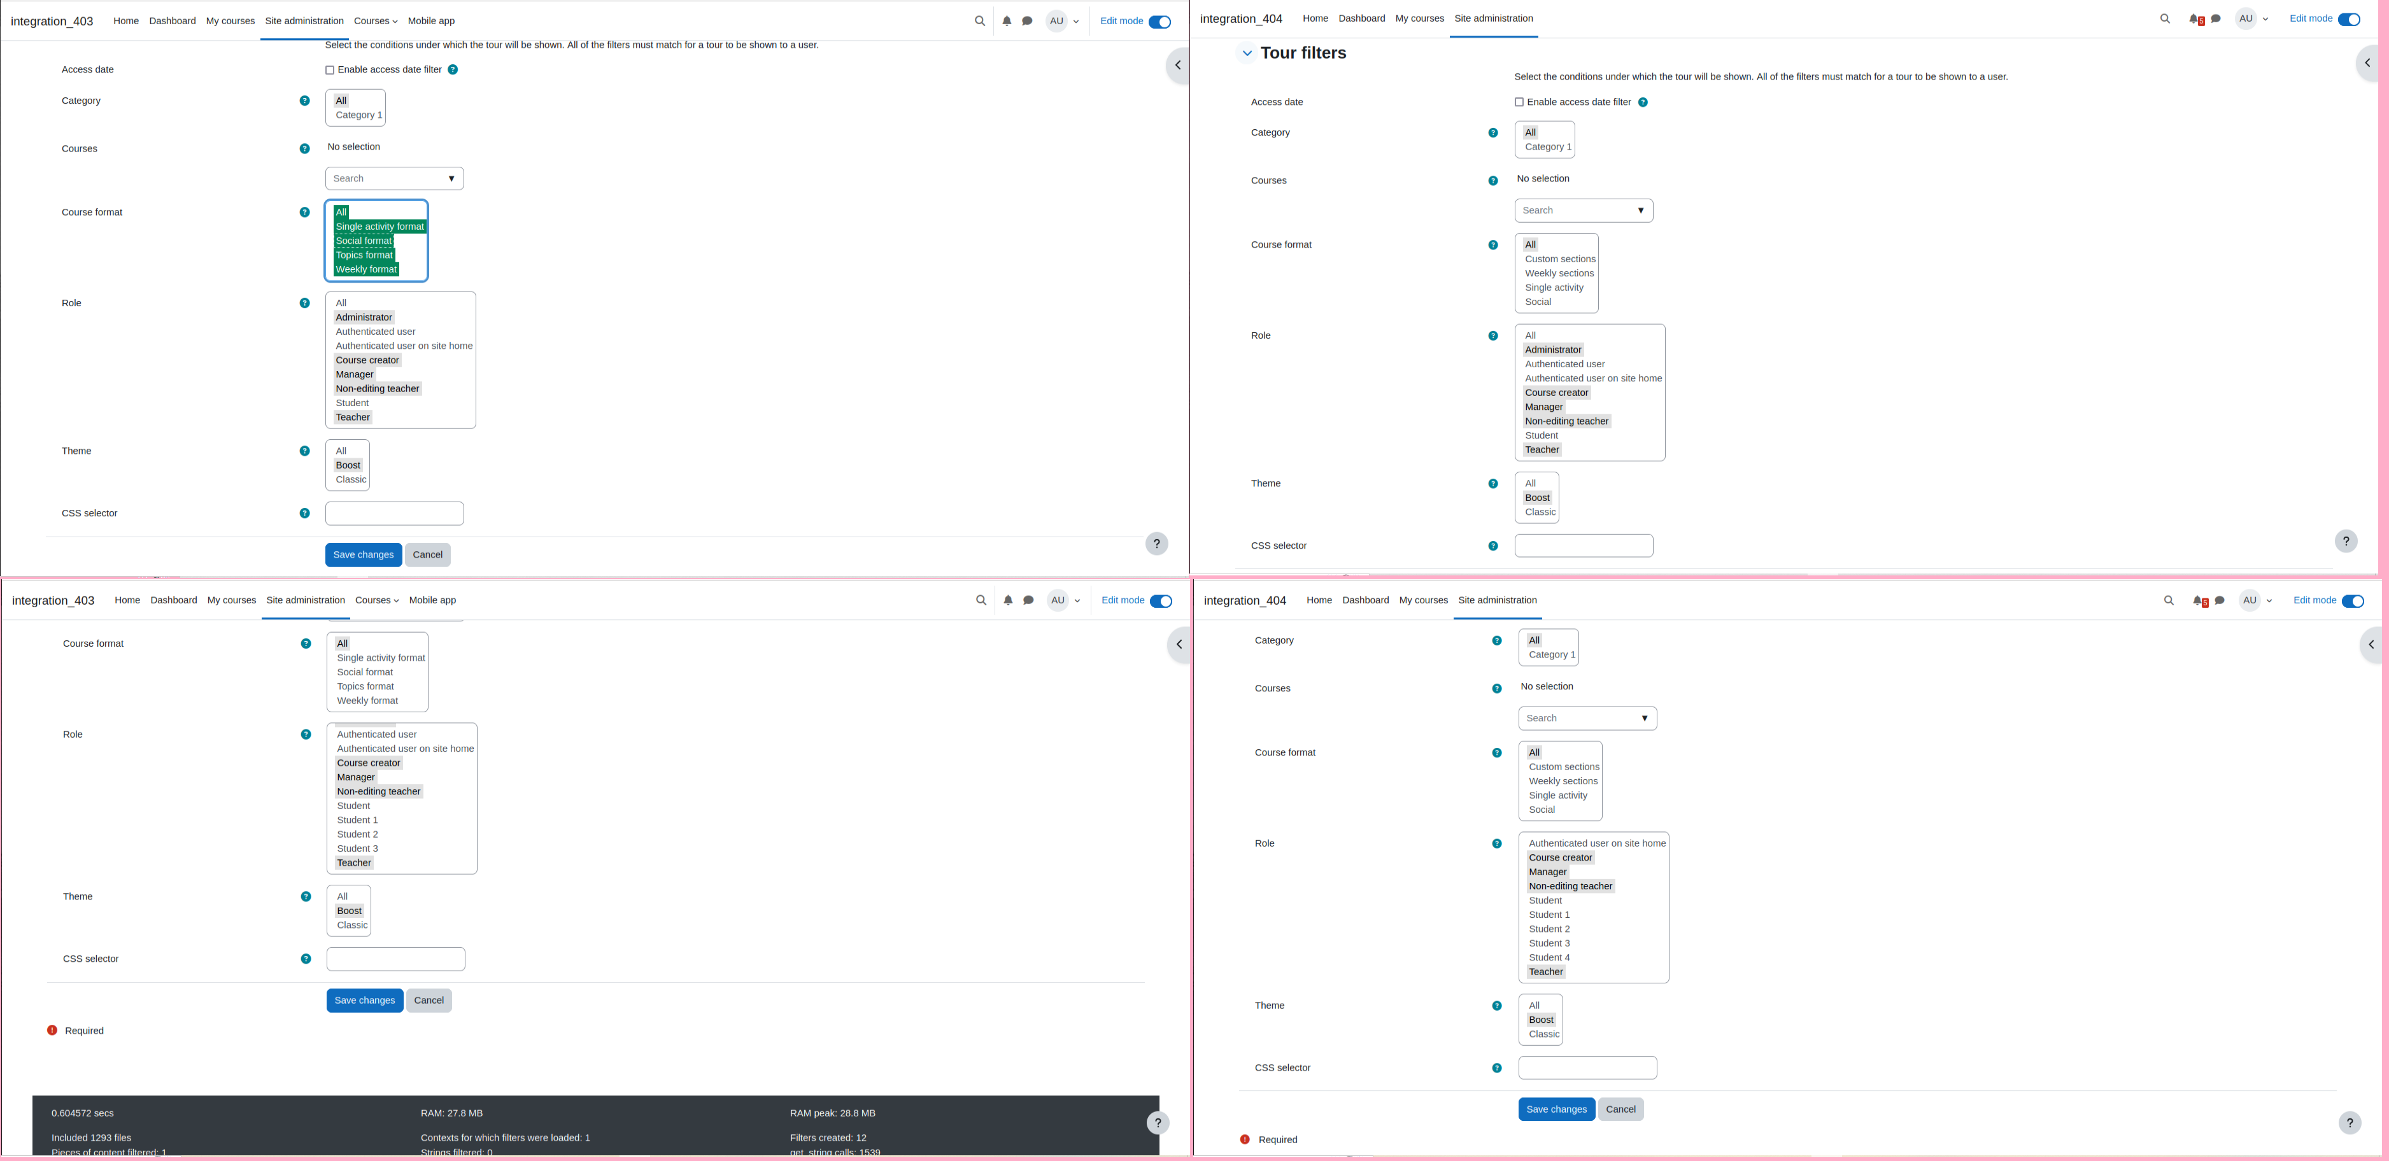
Task: Select Student 4 role in lower integration_404 window
Action: coord(1549,958)
